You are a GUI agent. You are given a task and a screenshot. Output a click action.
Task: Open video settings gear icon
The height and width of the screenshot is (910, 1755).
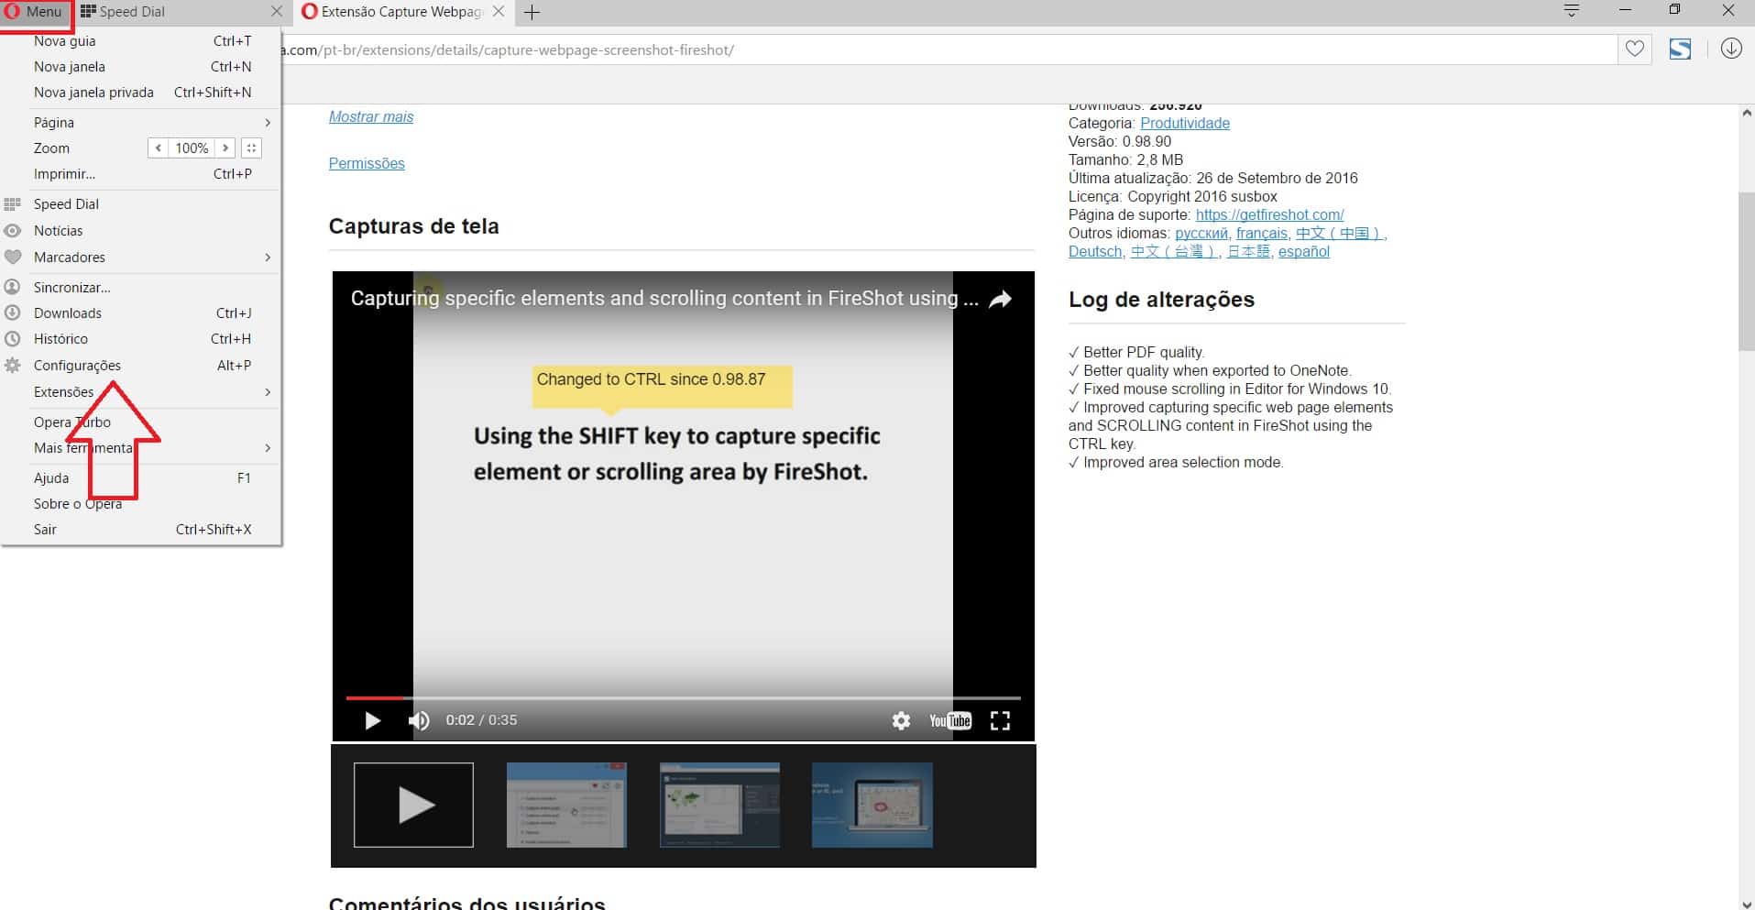coord(901,720)
